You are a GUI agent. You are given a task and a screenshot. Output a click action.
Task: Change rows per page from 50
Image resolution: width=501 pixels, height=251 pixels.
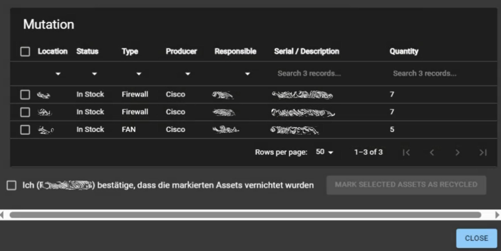click(324, 152)
